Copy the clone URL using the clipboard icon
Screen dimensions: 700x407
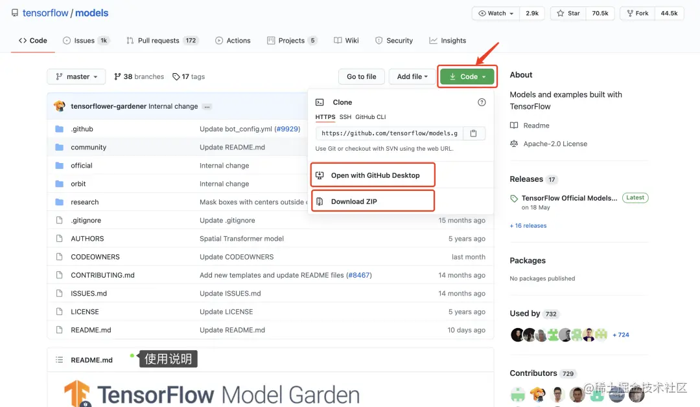[474, 133]
